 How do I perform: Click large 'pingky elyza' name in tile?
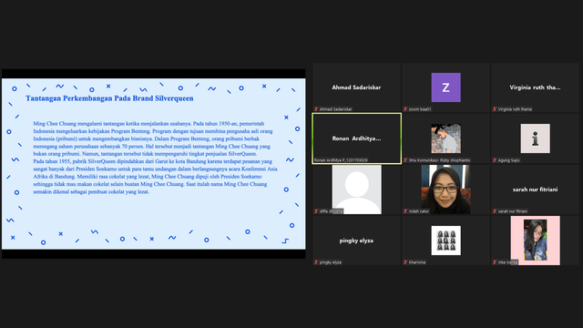tap(356, 241)
